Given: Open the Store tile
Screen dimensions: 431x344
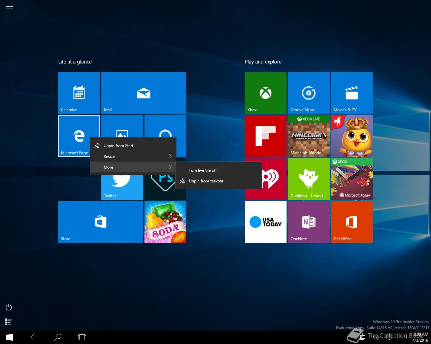Looking at the screenshot, I should (x=101, y=222).
